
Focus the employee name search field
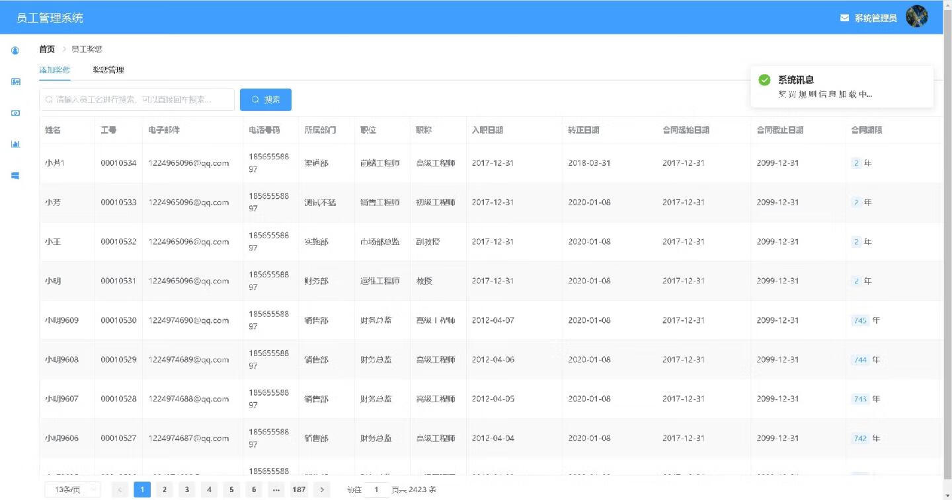coord(137,100)
